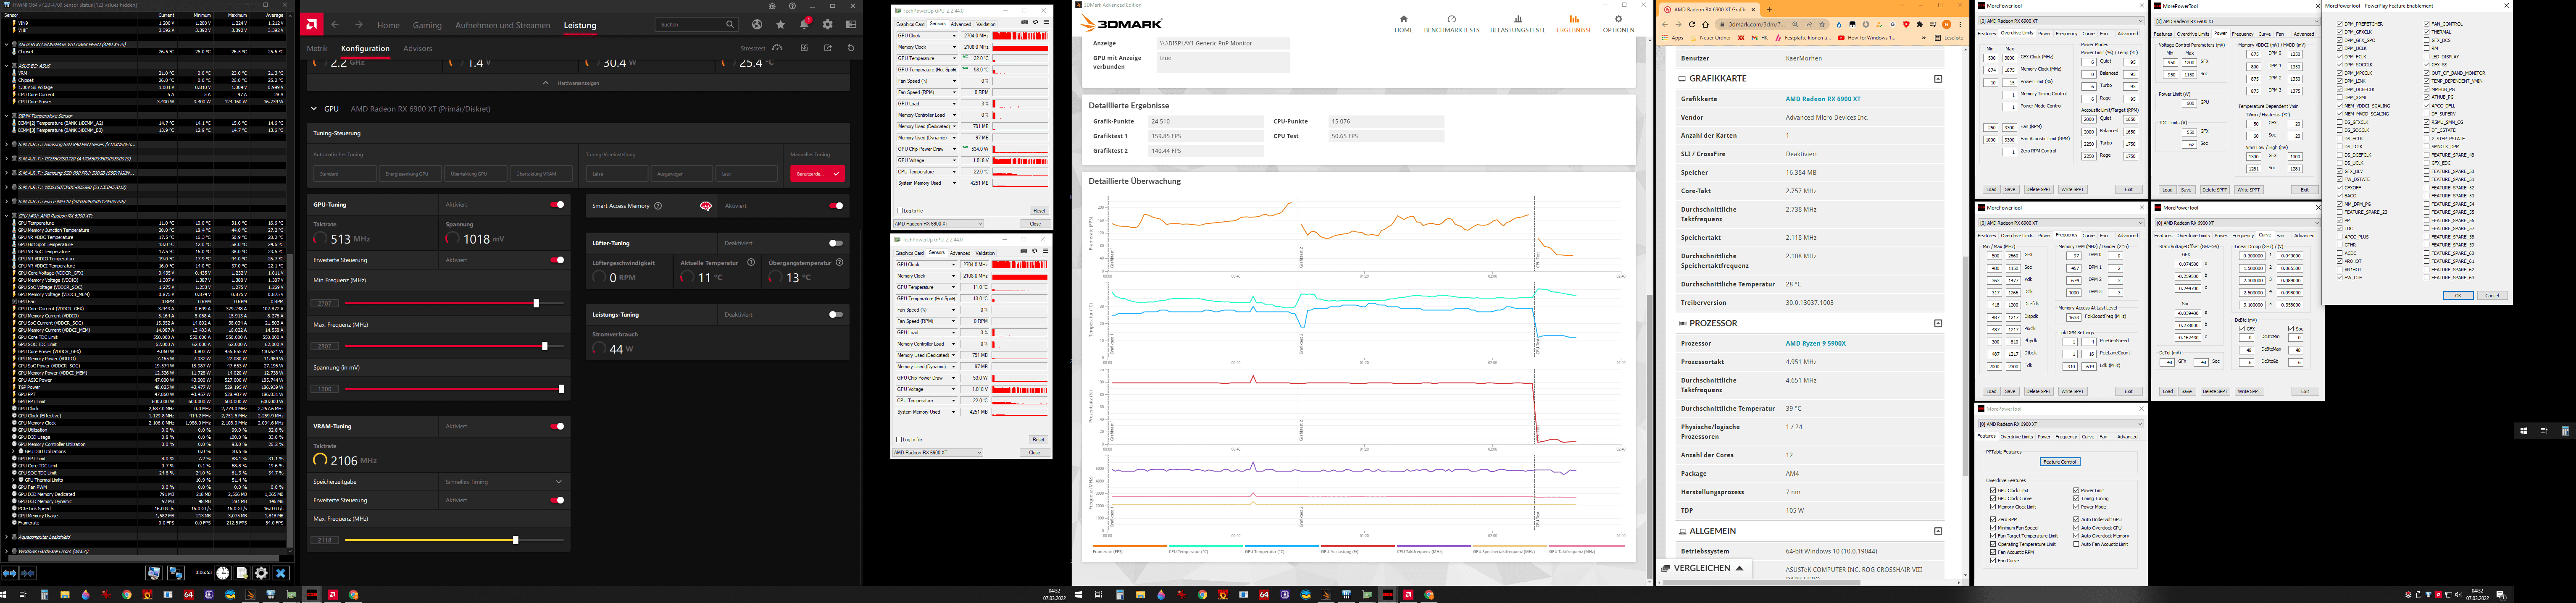The image size is (2576, 603).
Task: Take a screenshot in the upper GPU-Z window
Action: coord(1025,22)
